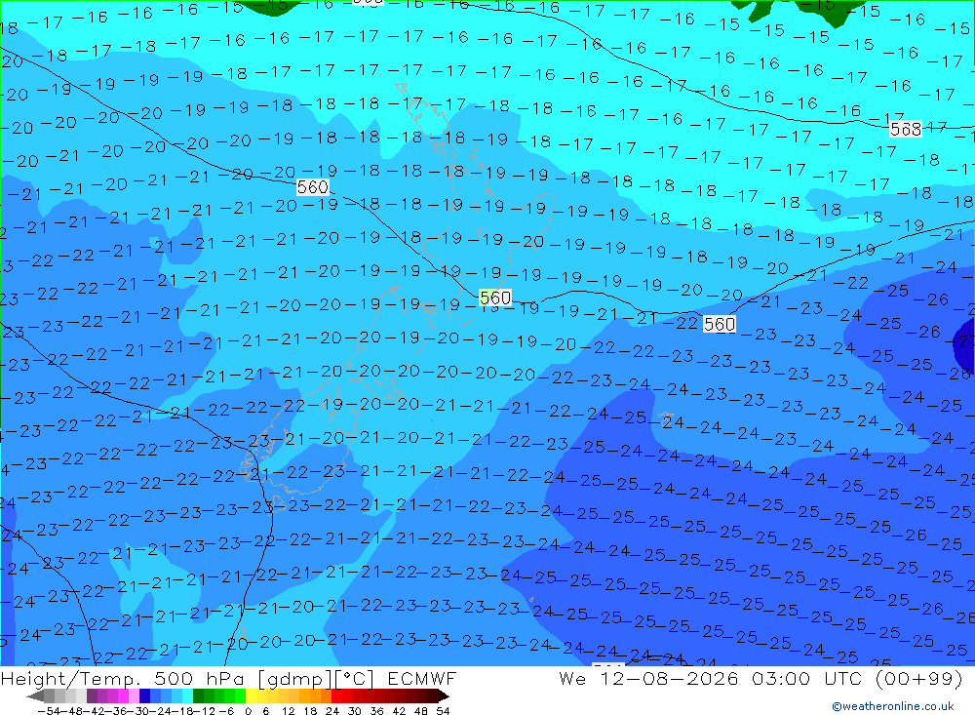Click the '48' value on the legend scale
The height and width of the screenshot is (715, 975).
tap(421, 711)
